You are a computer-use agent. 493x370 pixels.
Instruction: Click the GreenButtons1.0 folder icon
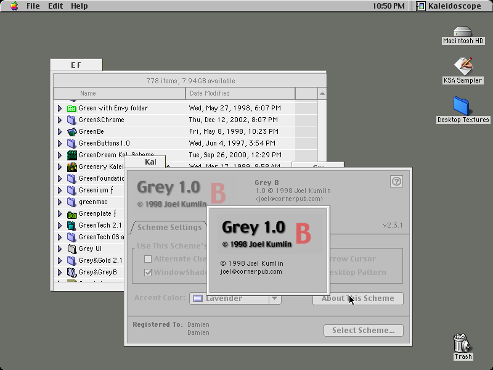71,144
